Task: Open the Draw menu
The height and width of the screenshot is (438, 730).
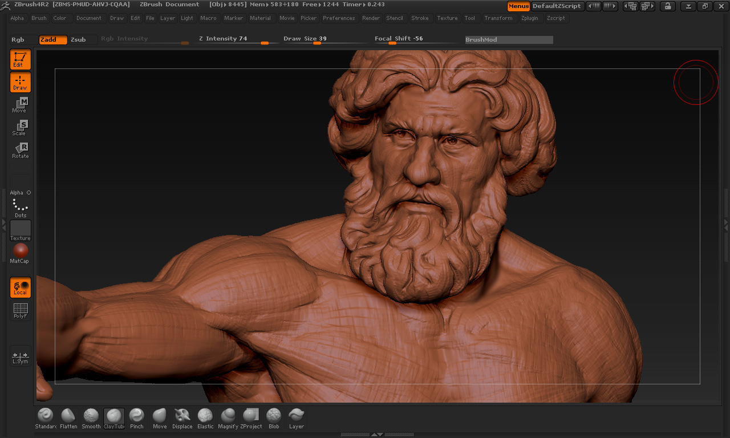Action: click(117, 18)
